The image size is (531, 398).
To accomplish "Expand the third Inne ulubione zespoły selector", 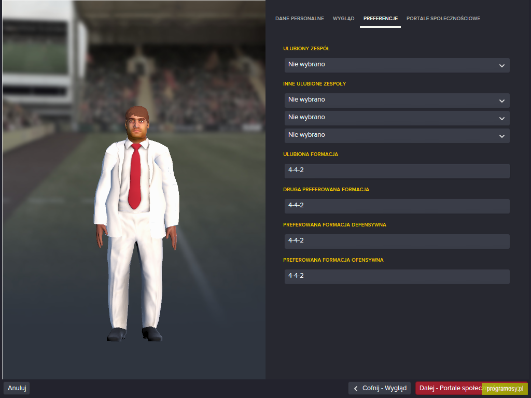I will [397, 136].
